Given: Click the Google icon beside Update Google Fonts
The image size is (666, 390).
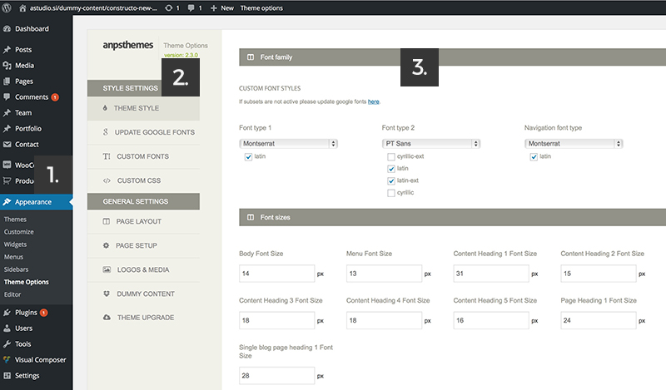Looking at the screenshot, I should [x=106, y=132].
